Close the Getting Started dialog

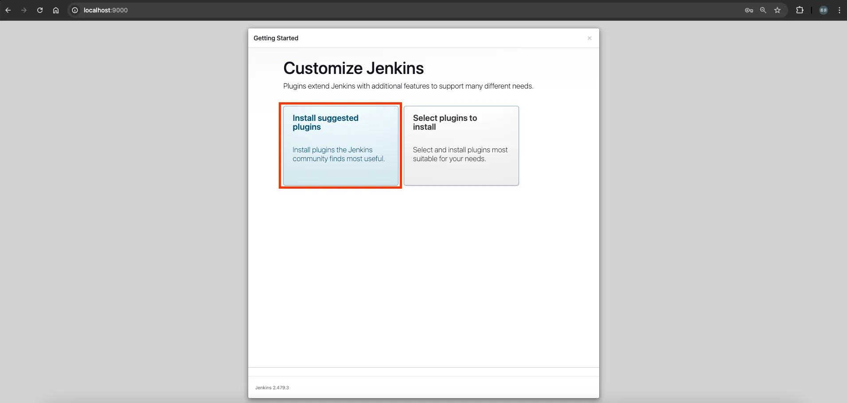pyautogui.click(x=589, y=38)
